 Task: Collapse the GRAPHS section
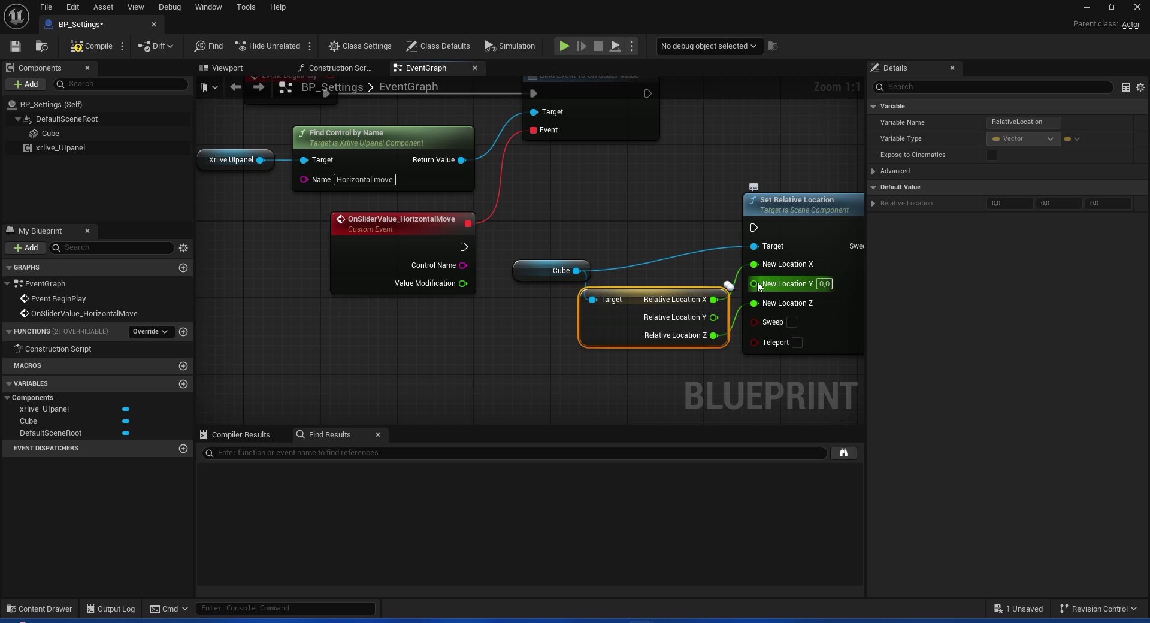click(x=9, y=268)
